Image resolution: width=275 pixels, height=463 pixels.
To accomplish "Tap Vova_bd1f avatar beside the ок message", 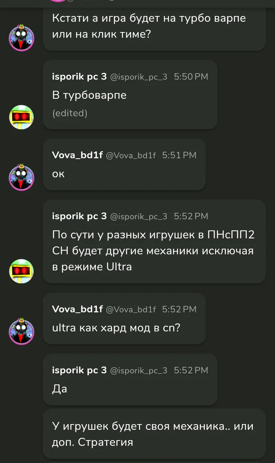I will click(x=21, y=178).
